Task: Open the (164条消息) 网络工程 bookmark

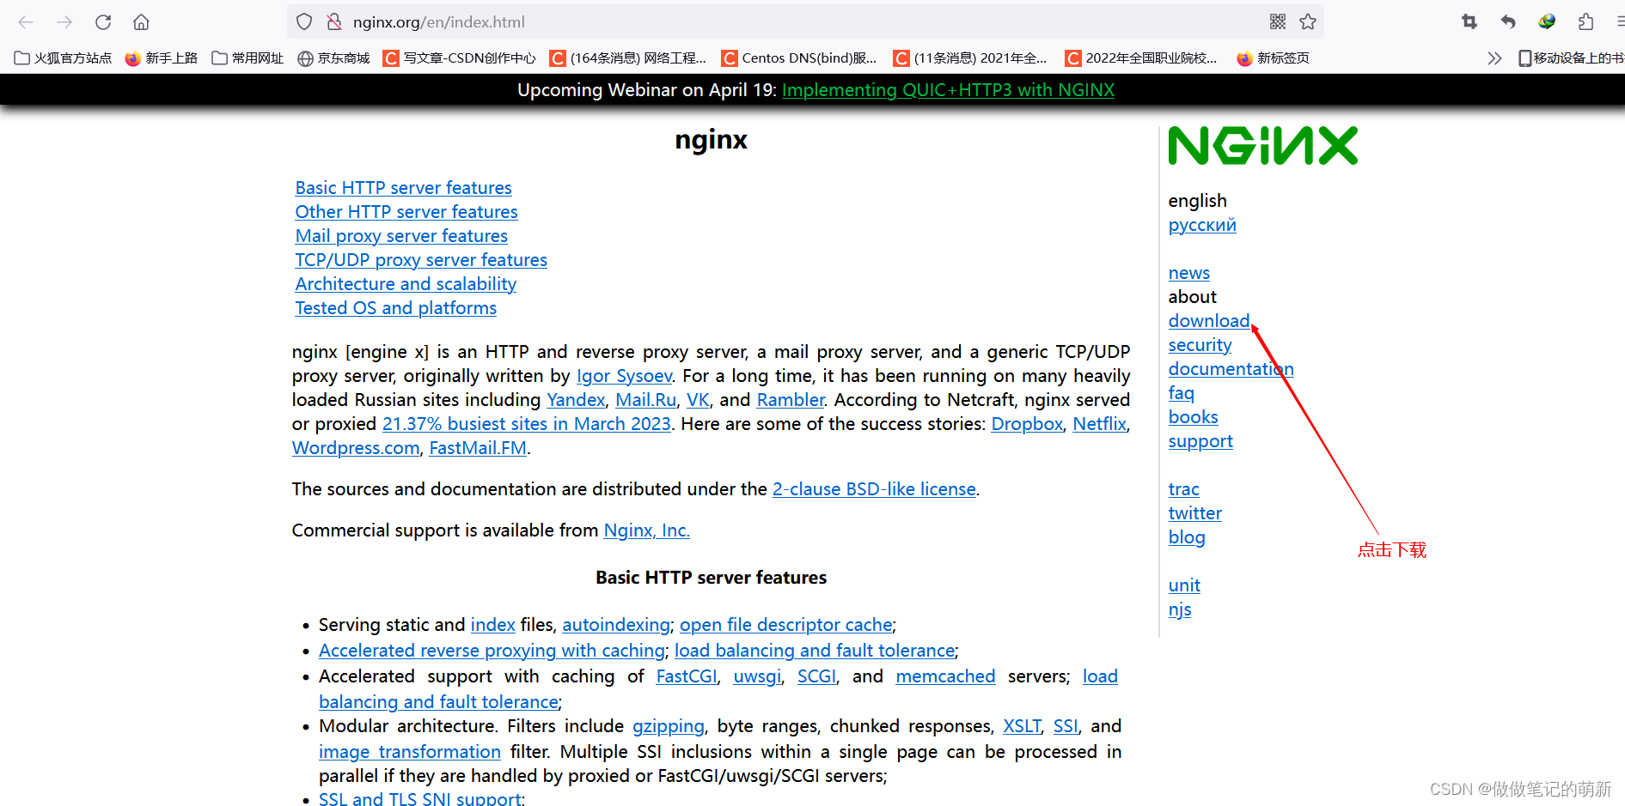Action: [x=628, y=58]
